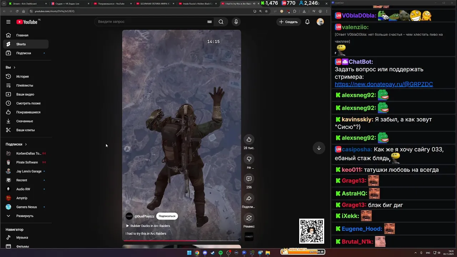Switch to БЕЗУМНАЯ ЛОГИКА МИРА tab
The height and width of the screenshot is (257, 457).
click(155, 4)
